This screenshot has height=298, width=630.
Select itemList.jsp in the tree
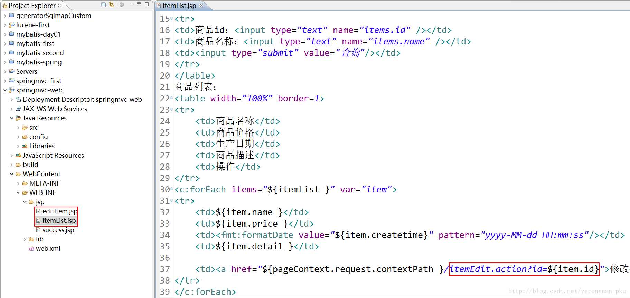tap(59, 220)
